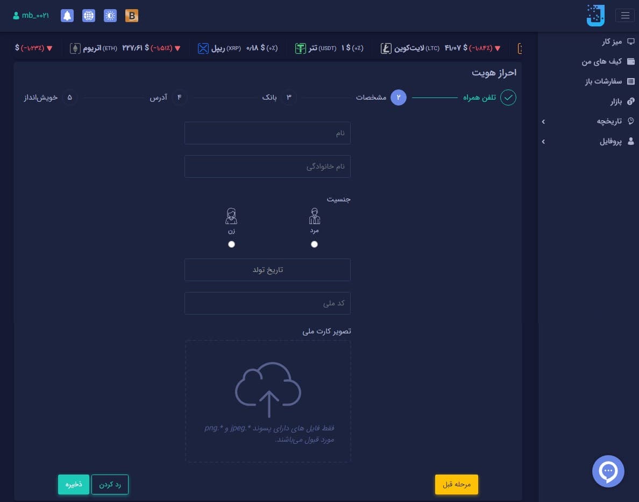This screenshot has height=502, width=639.
Task: Click the upload file-type hint text
Action: [269, 434]
